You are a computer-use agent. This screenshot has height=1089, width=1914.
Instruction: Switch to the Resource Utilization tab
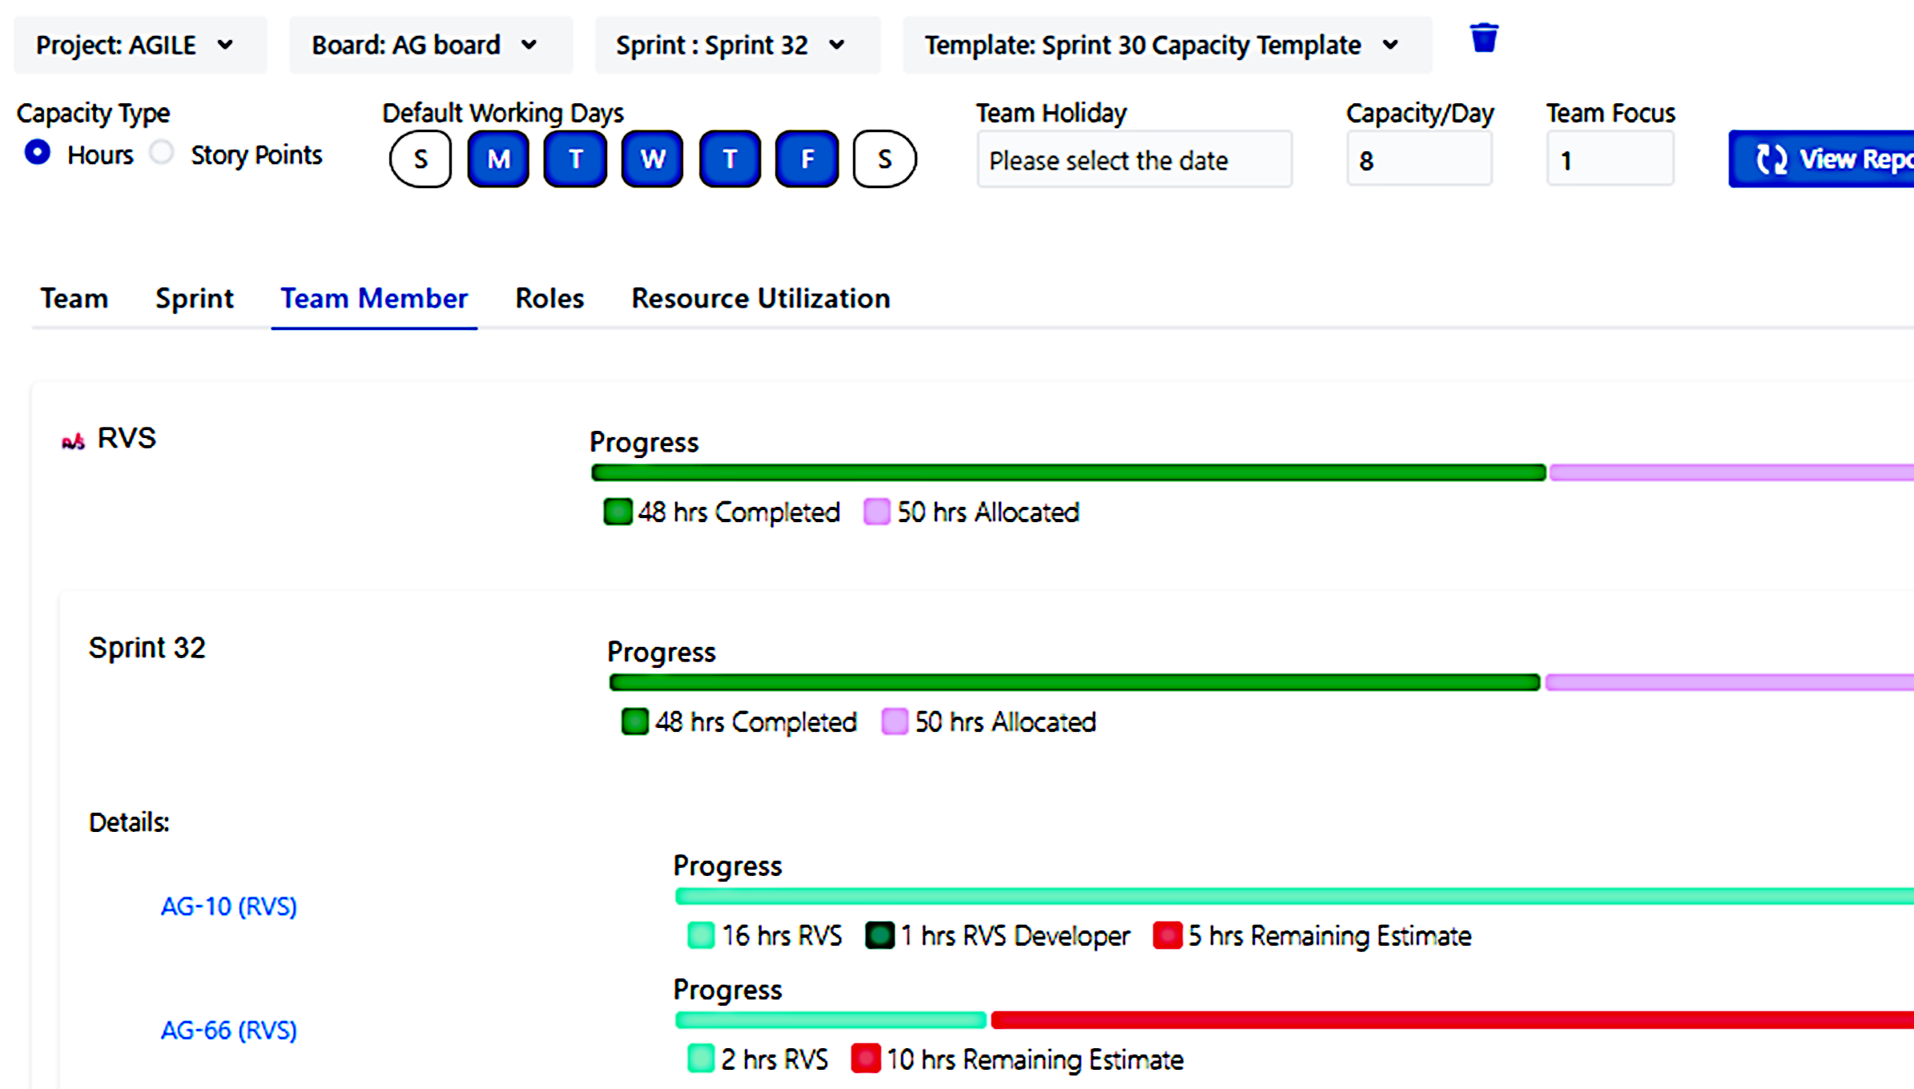point(760,298)
